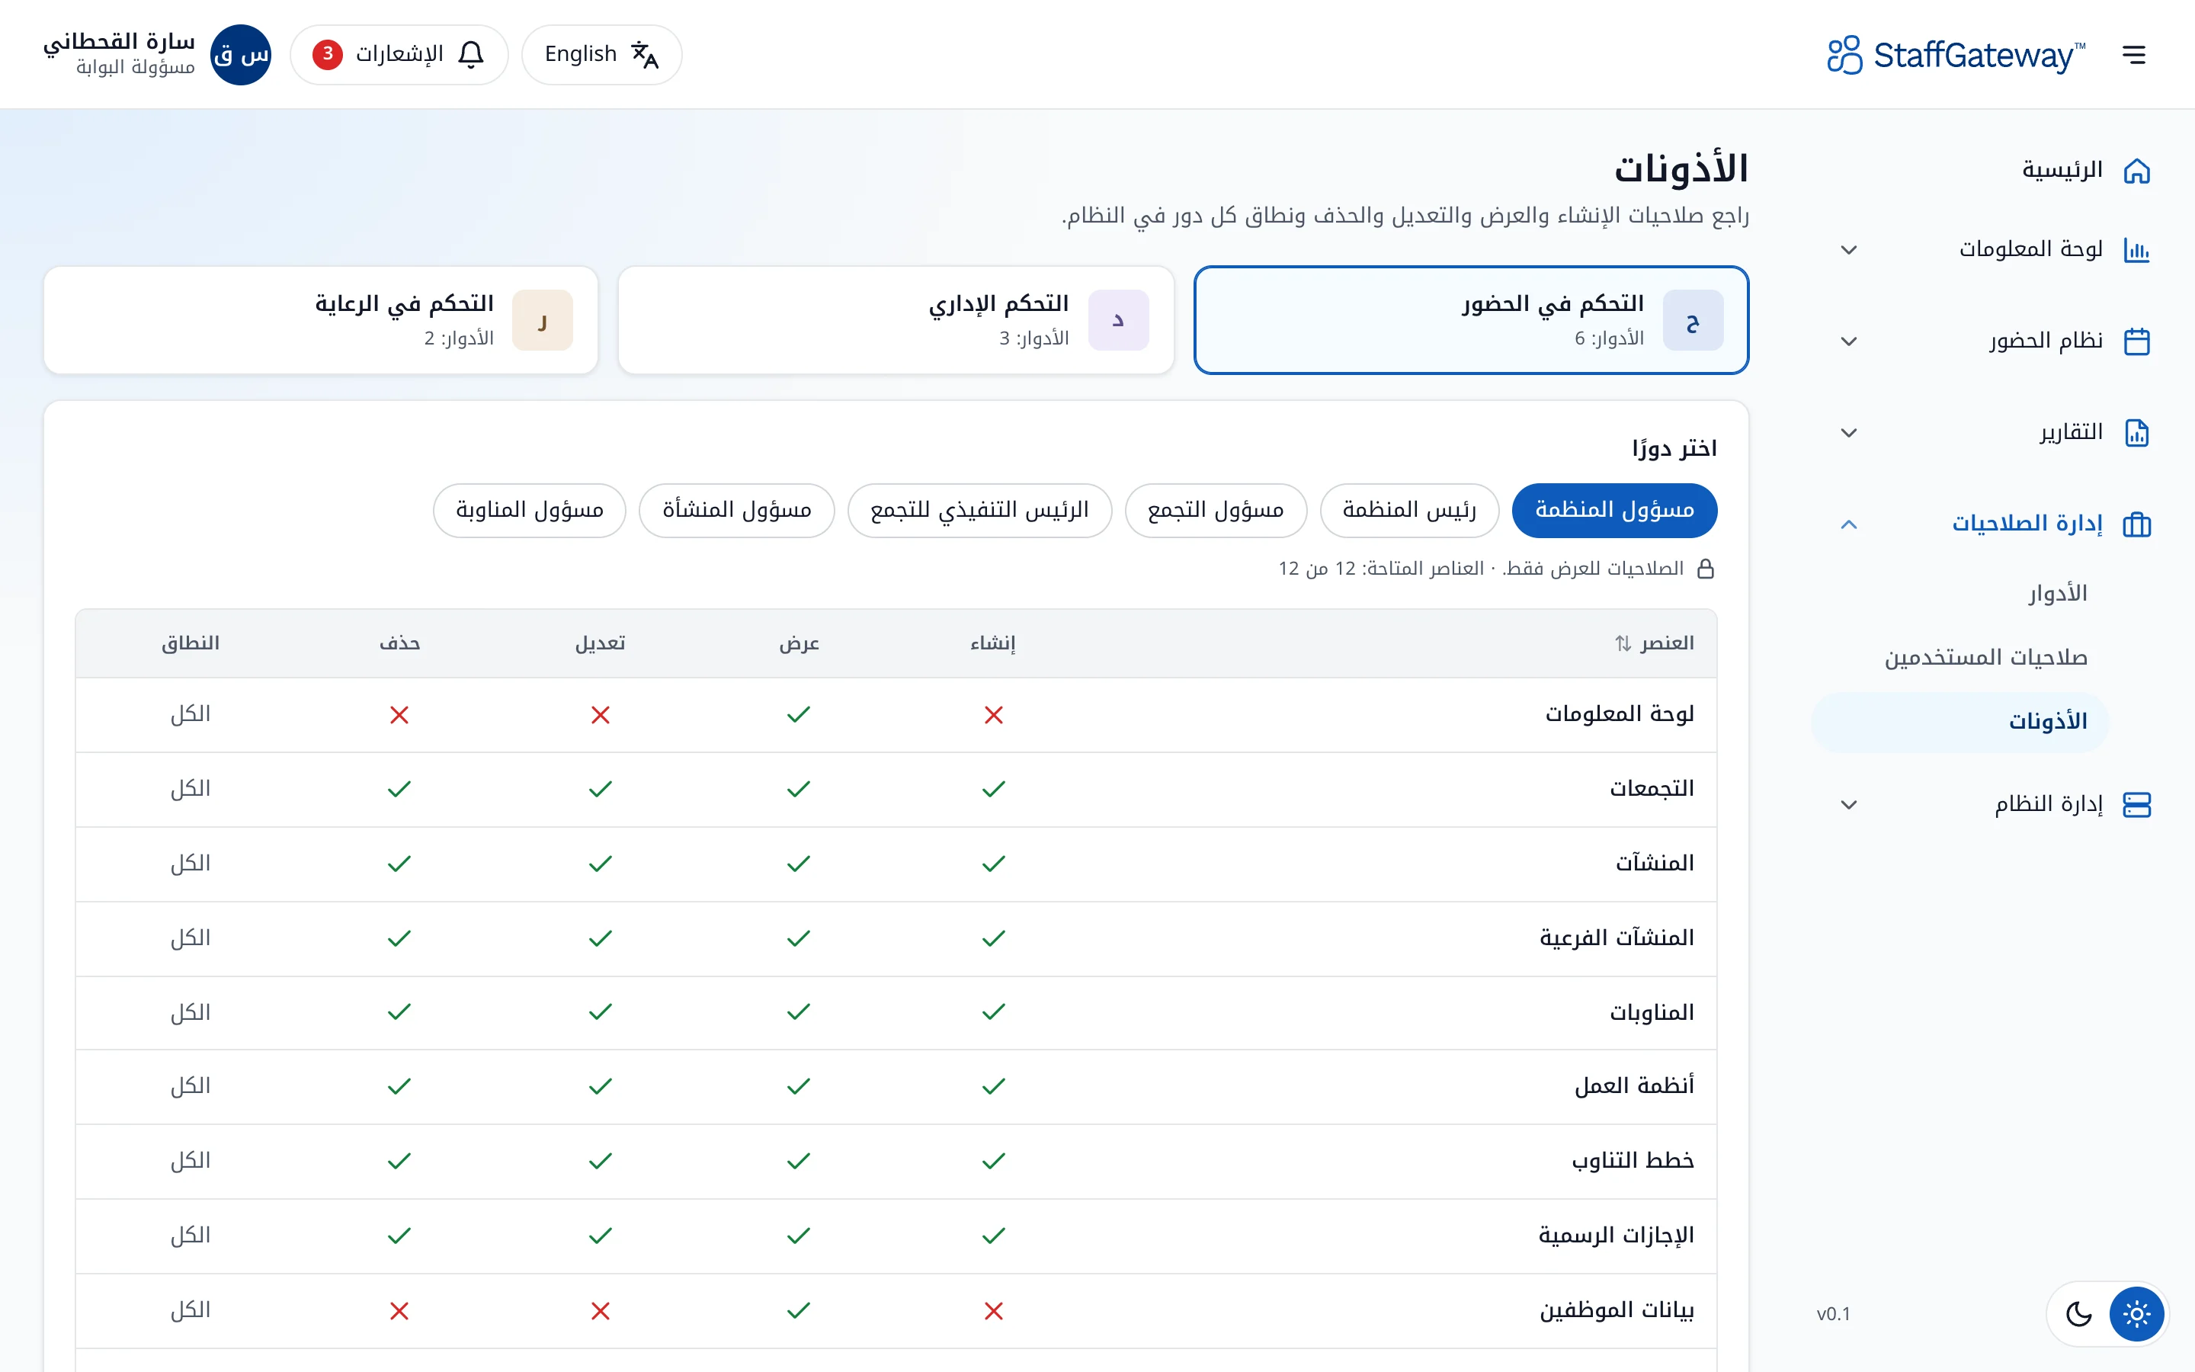The width and height of the screenshot is (2195, 1372).
Task: Click the النطاق column header
Action: click(x=191, y=643)
